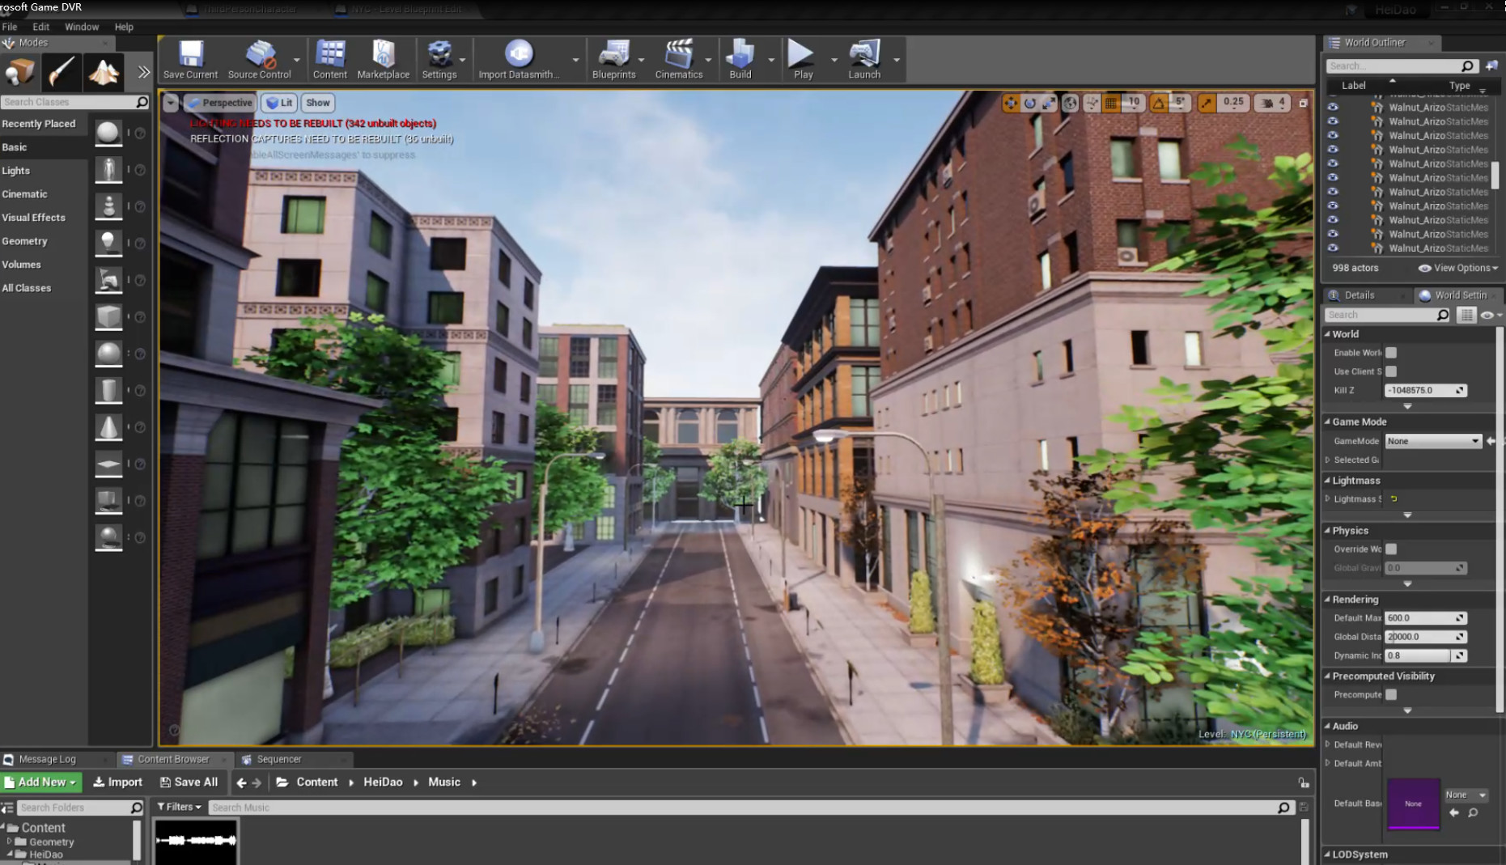
Task: Toggle world/local coordinate globe icon
Action: 1070,103
